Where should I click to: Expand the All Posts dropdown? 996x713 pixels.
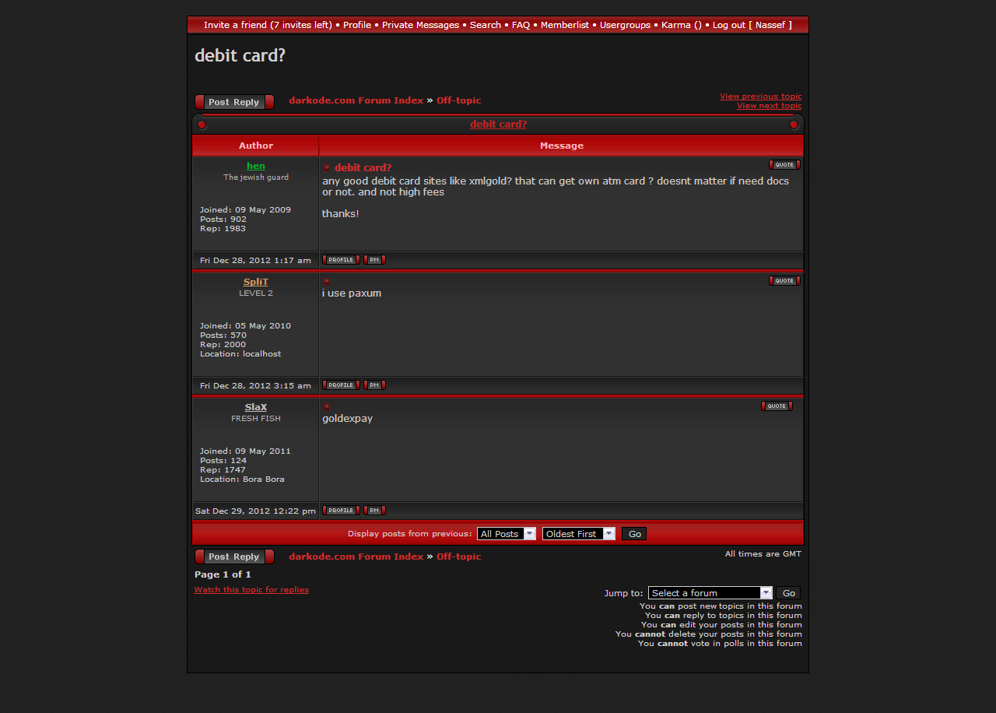506,534
